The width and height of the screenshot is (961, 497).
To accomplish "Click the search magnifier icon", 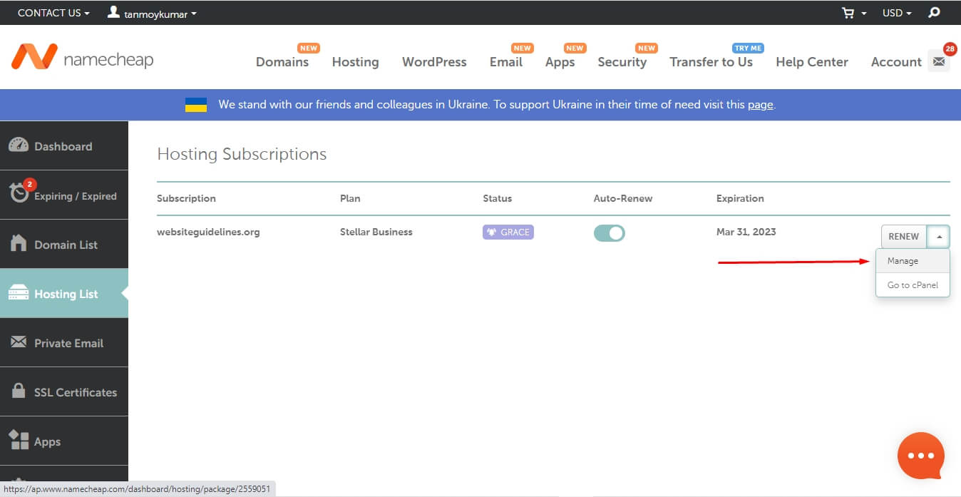I will (934, 13).
